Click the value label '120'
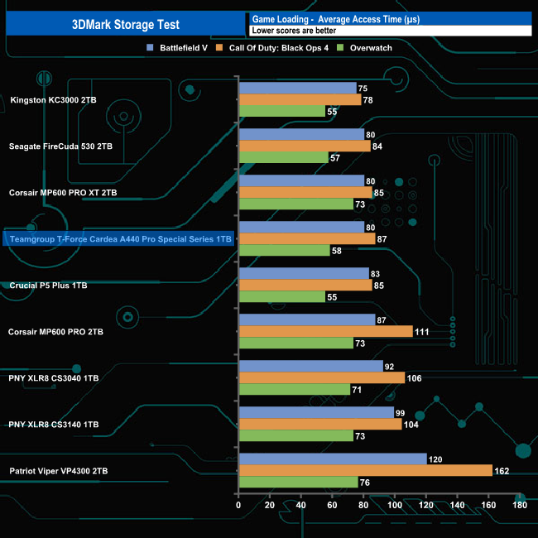The height and width of the screenshot is (538, 538). 435,459
